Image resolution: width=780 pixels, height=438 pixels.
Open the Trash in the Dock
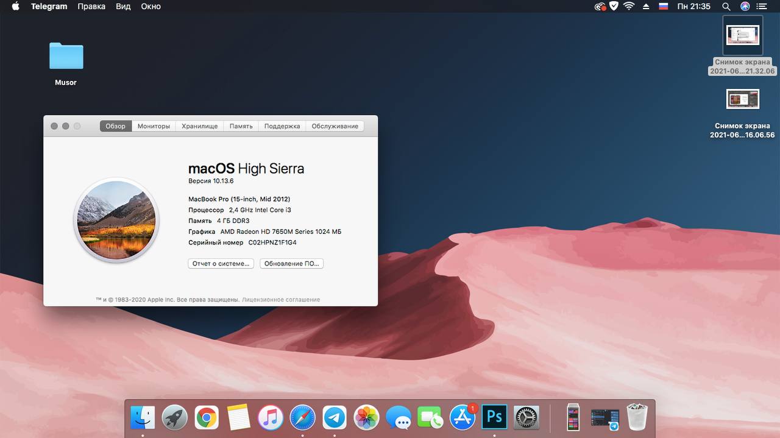coord(637,418)
